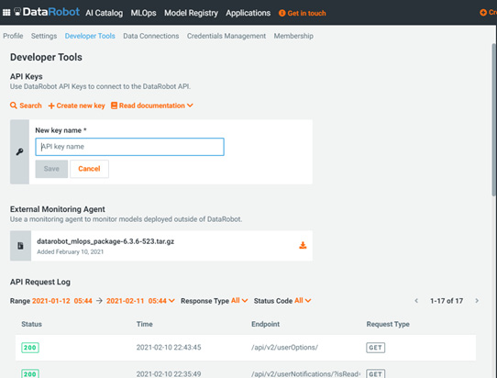Open Applications in top navigation
Screen dimensions: 497x378
tap(248, 13)
